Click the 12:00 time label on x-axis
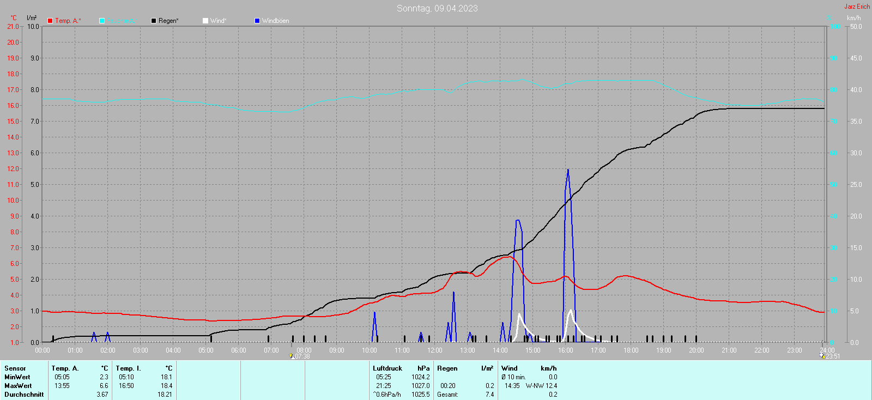 [435, 350]
